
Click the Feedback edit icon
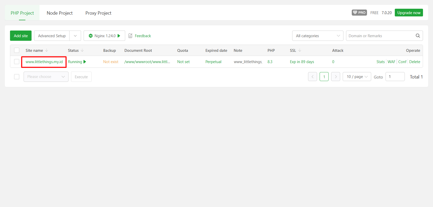(x=130, y=36)
